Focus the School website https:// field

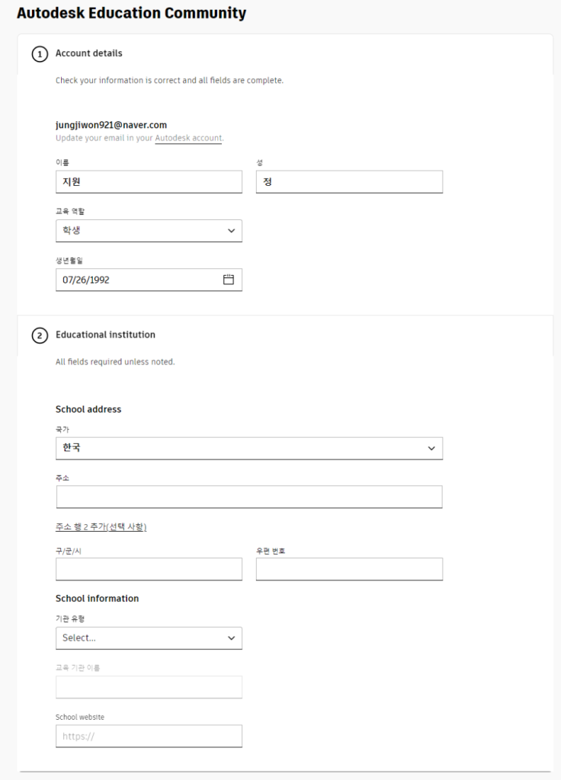[x=149, y=736]
